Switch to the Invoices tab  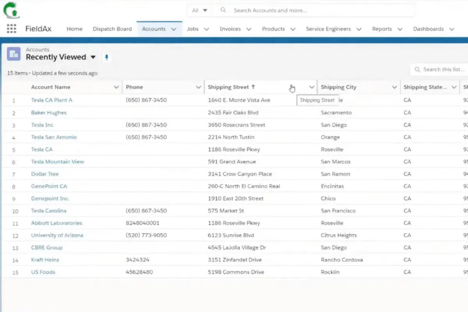pyautogui.click(x=230, y=29)
